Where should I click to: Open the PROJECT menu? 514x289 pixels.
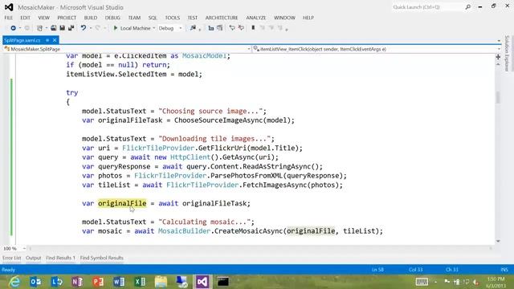[67, 18]
